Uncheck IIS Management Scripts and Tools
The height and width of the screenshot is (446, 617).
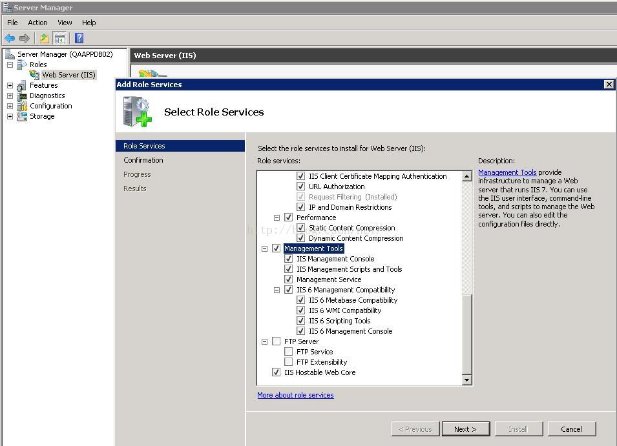pyautogui.click(x=288, y=269)
